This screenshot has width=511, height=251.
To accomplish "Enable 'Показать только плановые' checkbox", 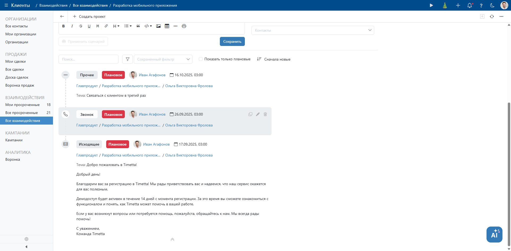I will (x=200, y=59).
